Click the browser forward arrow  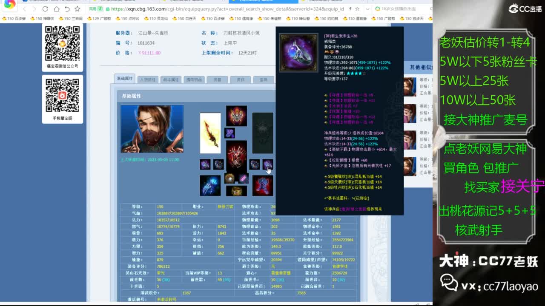pyautogui.click(x=34, y=8)
